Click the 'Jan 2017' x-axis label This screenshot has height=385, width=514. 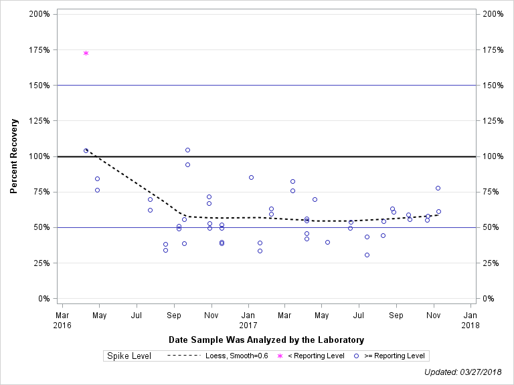(248, 320)
